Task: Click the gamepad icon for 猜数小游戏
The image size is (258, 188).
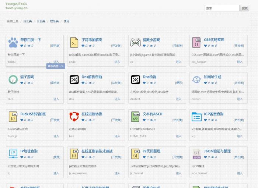Action: click(135, 43)
